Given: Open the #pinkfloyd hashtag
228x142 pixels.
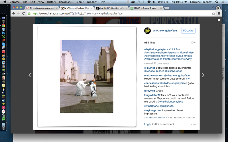Looking at the screenshot, I should click(175, 49).
